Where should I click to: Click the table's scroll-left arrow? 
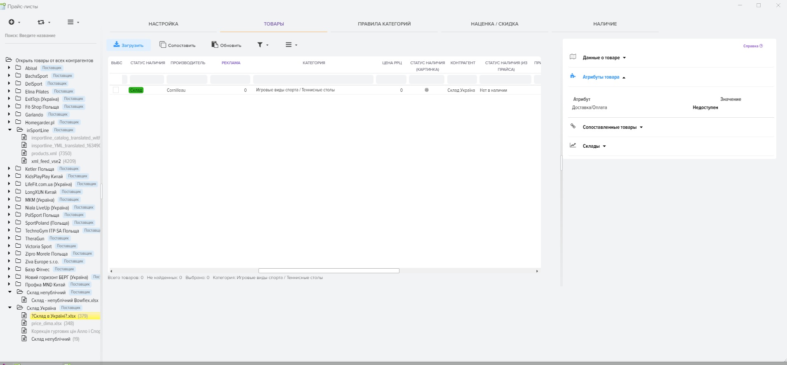(x=111, y=271)
